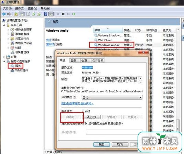Click services list scrollbar up arrow

pyautogui.click(x=178, y=30)
